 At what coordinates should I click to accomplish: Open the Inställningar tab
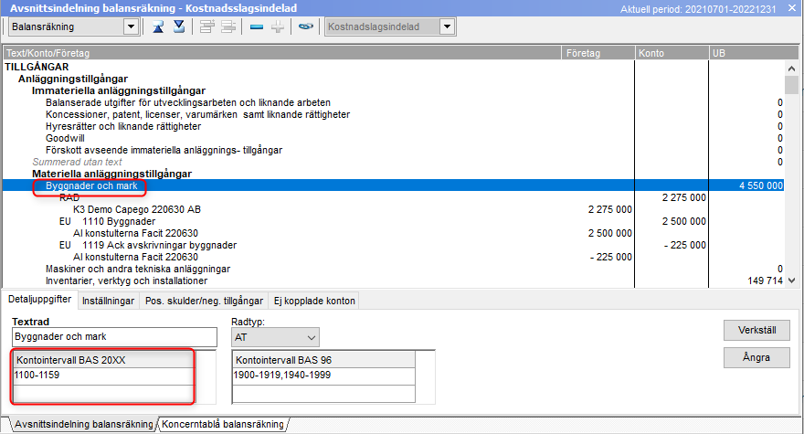tap(108, 301)
